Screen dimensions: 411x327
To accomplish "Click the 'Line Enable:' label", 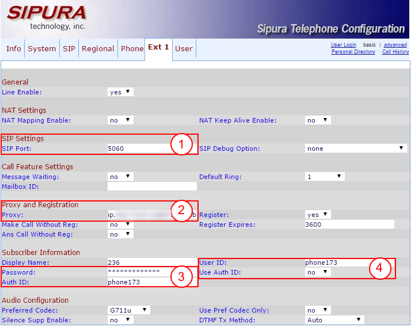I will pyautogui.click(x=22, y=92).
